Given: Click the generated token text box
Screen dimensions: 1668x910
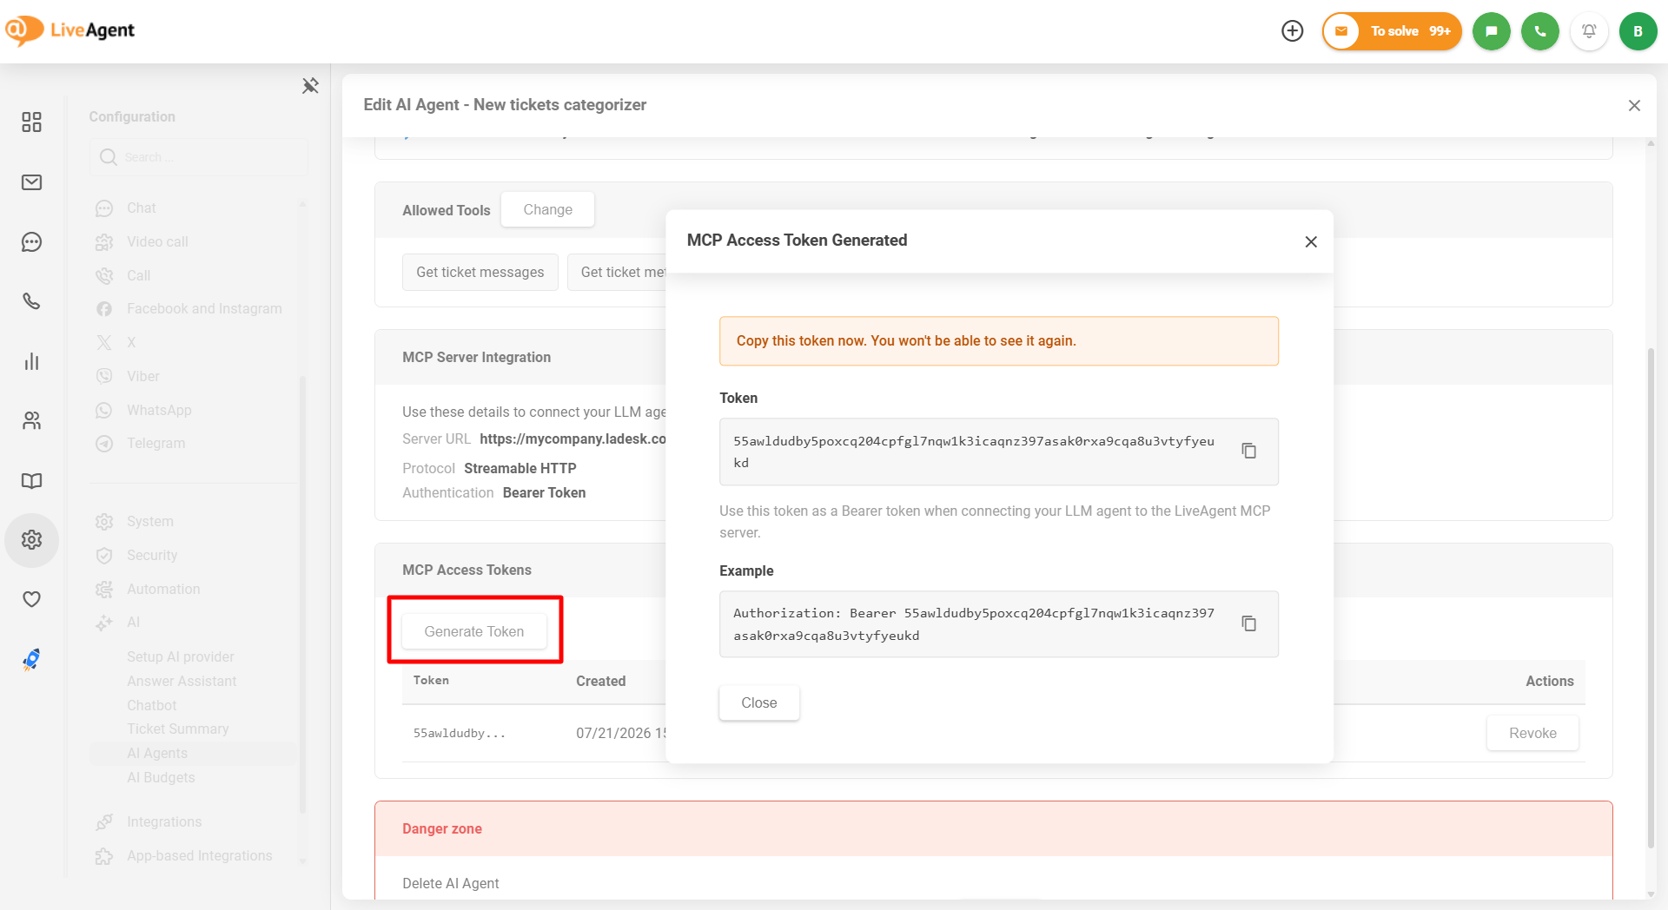Looking at the screenshot, I should 999,452.
